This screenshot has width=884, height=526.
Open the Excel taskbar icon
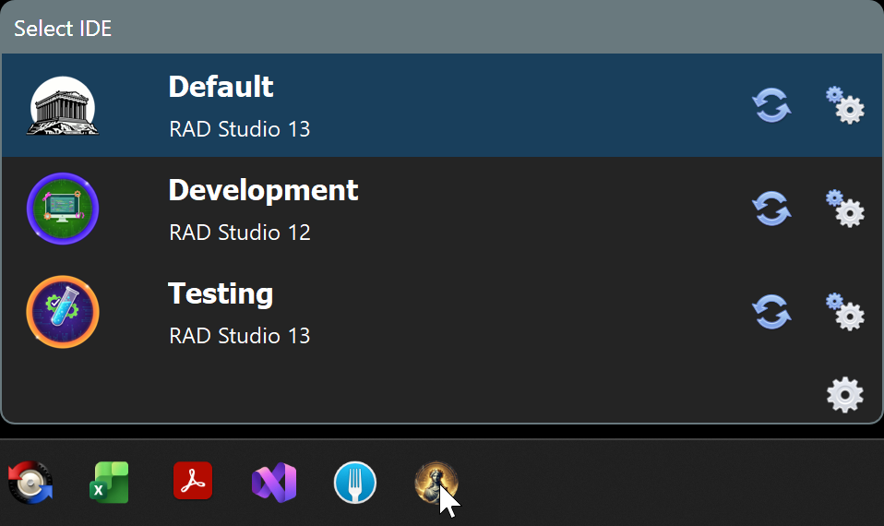point(110,483)
